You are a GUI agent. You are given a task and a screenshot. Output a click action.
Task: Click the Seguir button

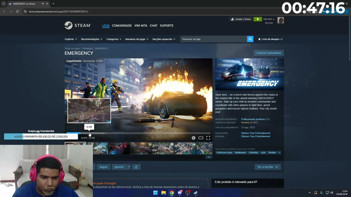pyautogui.click(x=103, y=167)
